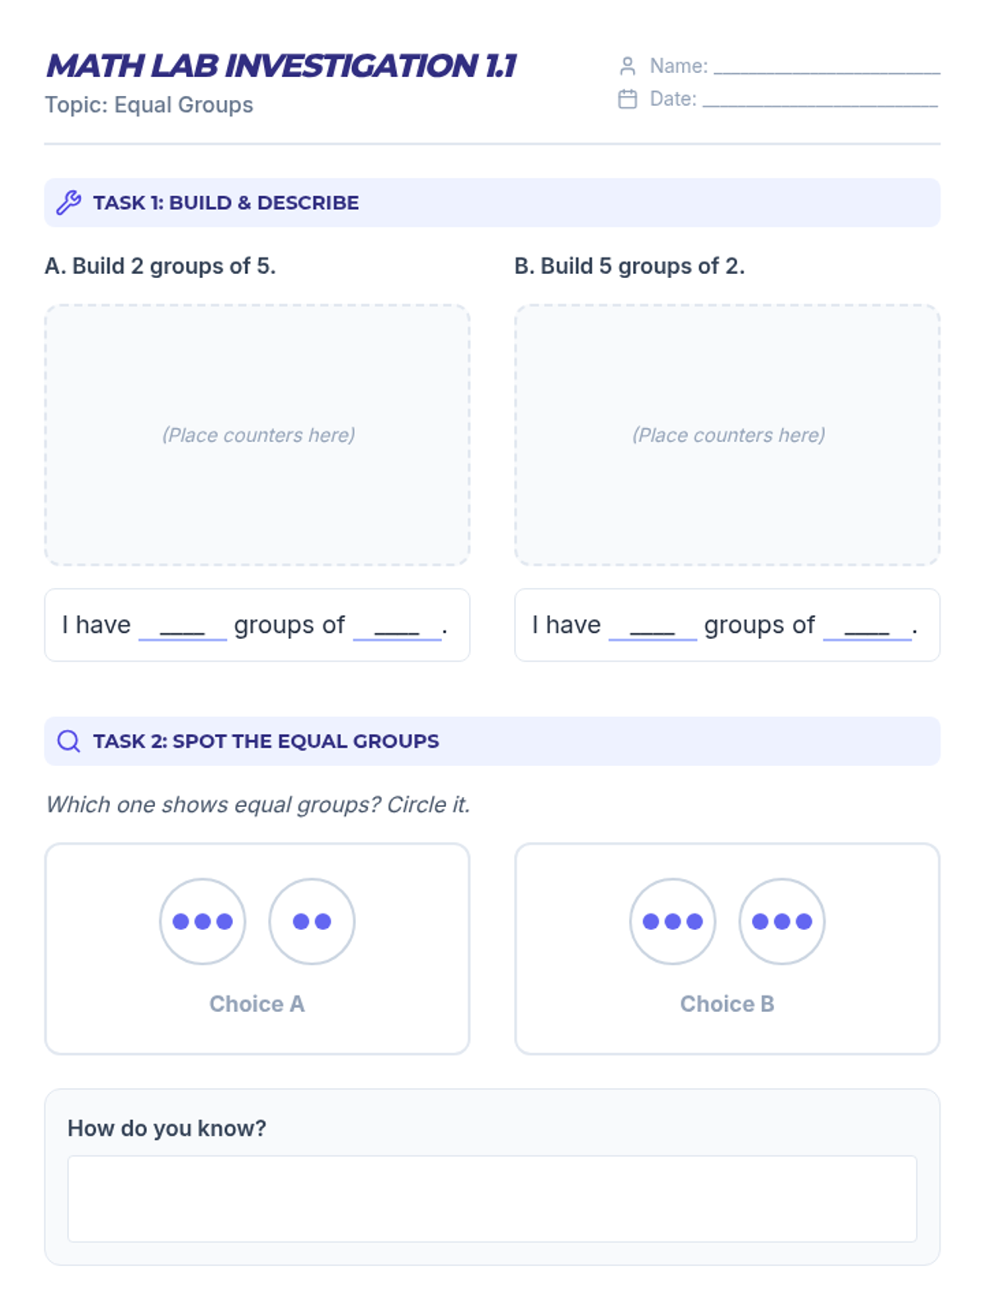
Task: Select the Choice A label
Action: [x=257, y=1004]
